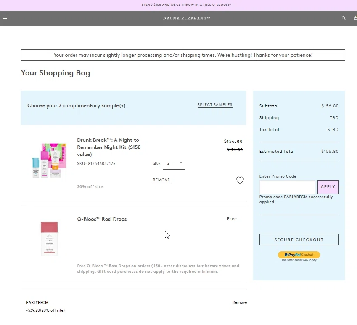
Task: Click the Your Shopping Bag heading
Action: click(x=56, y=73)
